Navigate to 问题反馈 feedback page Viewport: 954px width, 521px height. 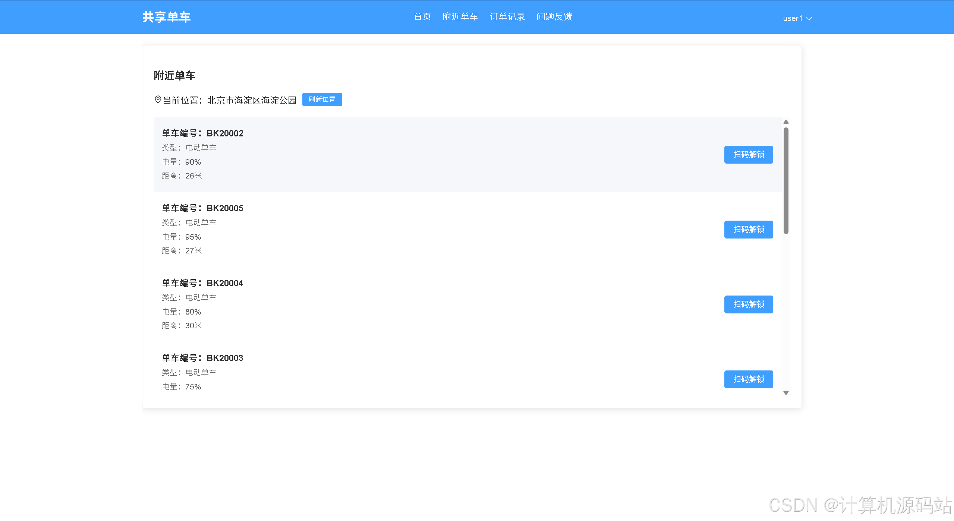554,17
